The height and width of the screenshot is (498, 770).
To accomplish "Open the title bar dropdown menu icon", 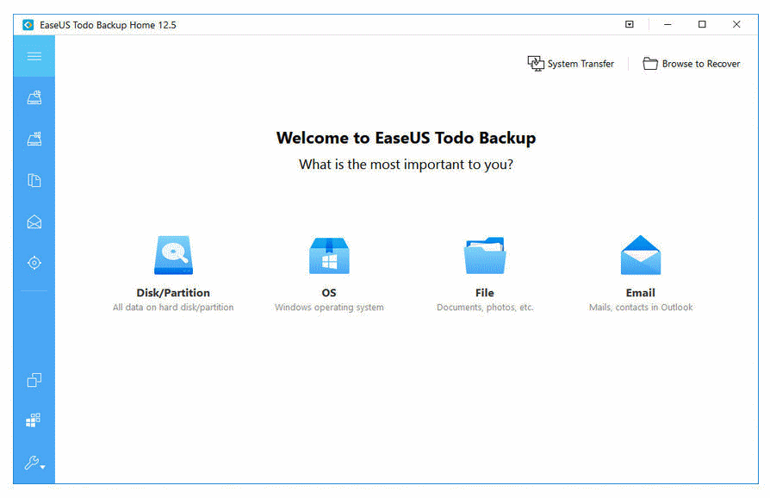I will click(x=629, y=24).
